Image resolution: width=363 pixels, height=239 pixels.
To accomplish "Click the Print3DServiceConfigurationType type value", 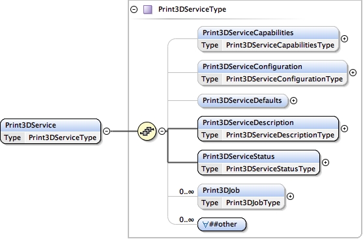I will point(284,79).
